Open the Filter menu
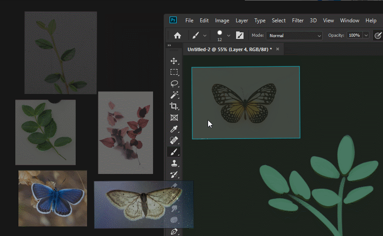This screenshot has height=236, width=383. click(x=298, y=21)
